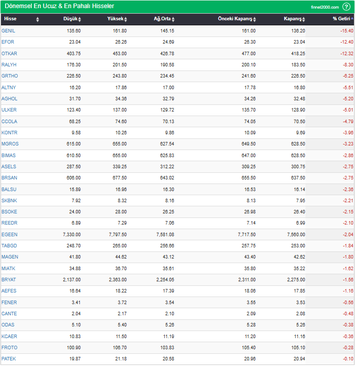Sort by Yüksek column sort icon
This screenshot has height=366, width=355.
[x=125, y=19]
